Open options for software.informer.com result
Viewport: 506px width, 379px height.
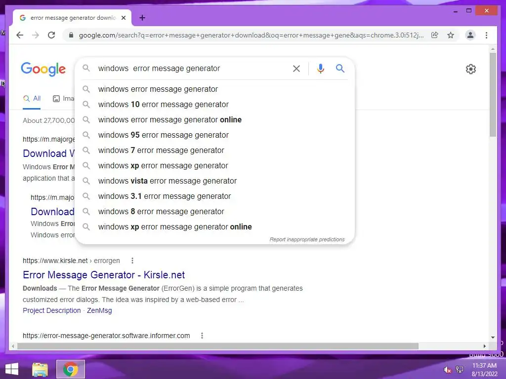pyautogui.click(x=202, y=336)
